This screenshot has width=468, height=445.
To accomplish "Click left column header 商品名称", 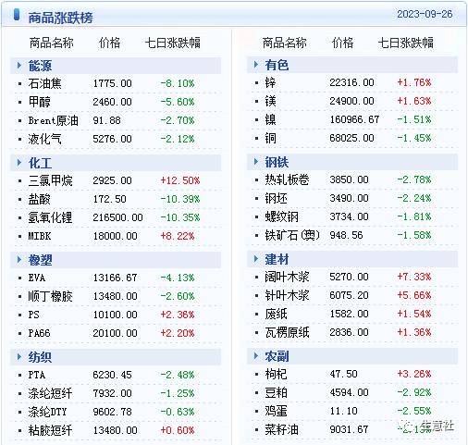I will click(x=52, y=43).
